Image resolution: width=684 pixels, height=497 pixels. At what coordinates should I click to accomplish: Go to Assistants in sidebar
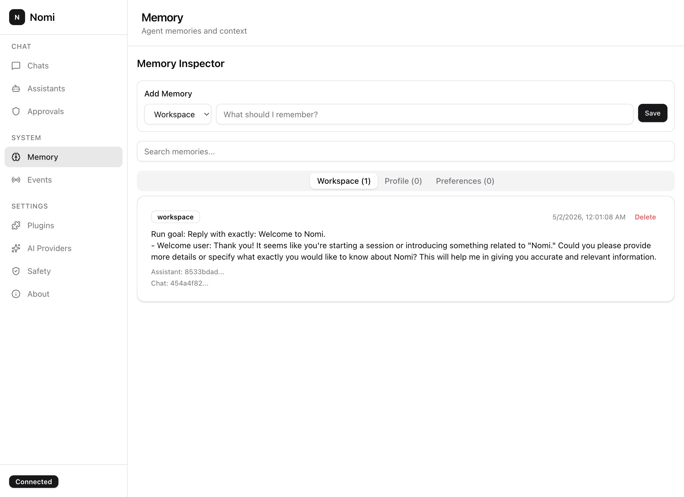pyautogui.click(x=64, y=88)
